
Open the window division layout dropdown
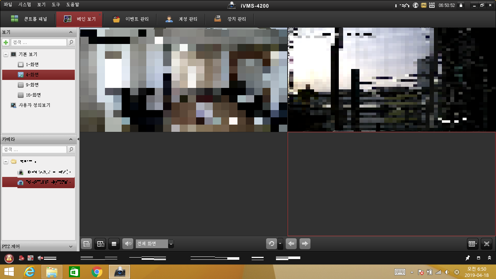pos(472,244)
